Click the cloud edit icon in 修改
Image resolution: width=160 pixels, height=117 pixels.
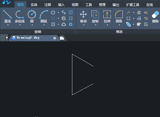pyautogui.click(x=139, y=12)
